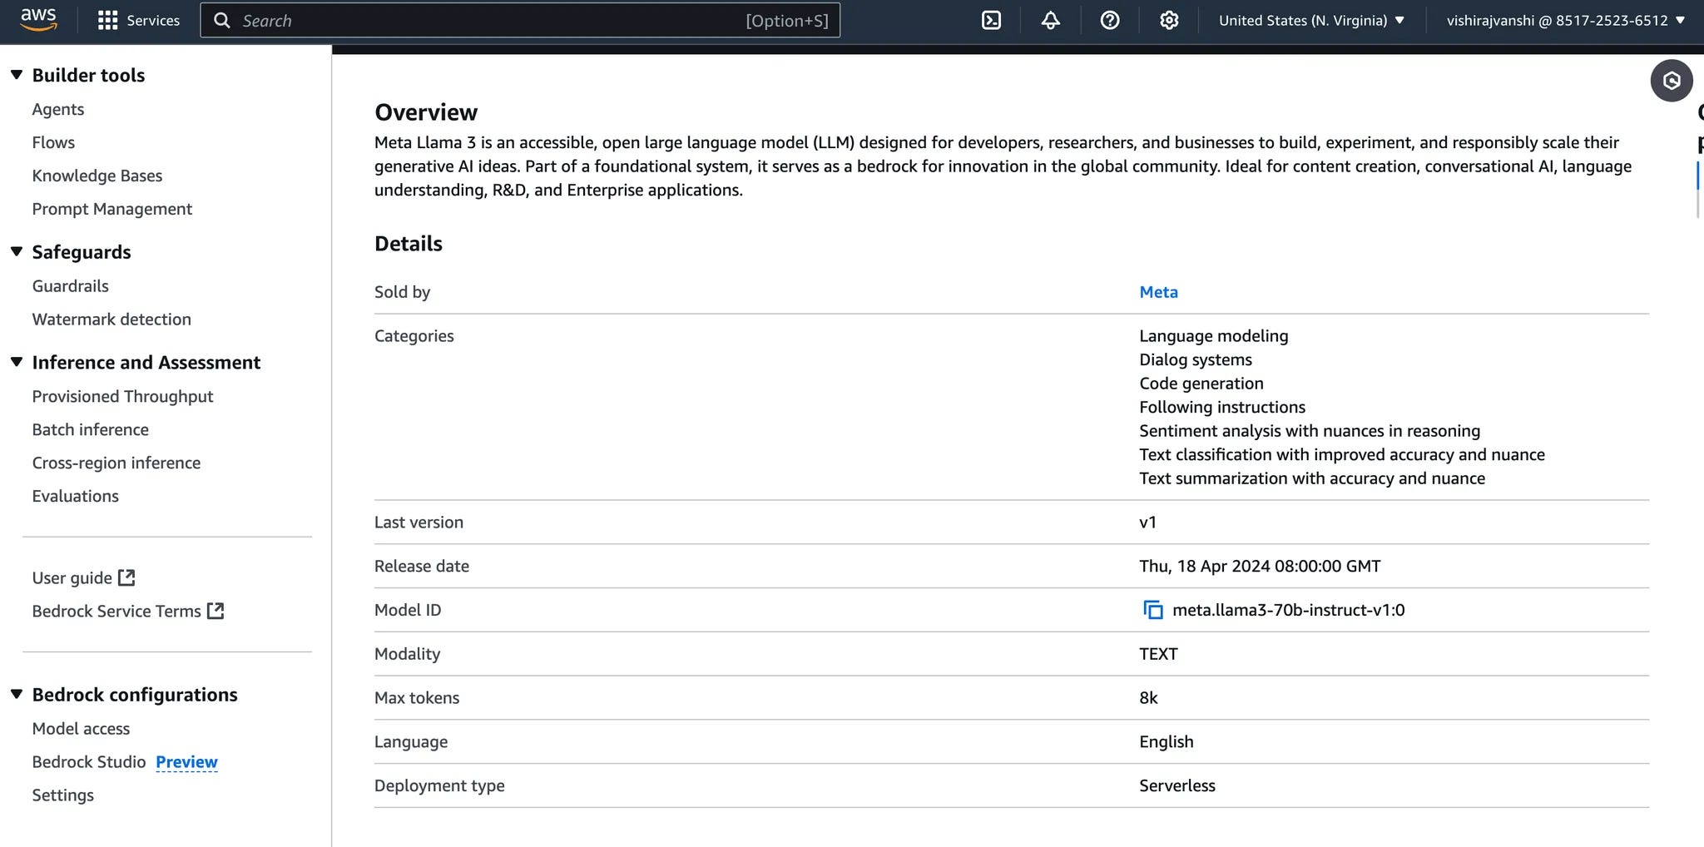Click the Language modeling category
The width and height of the screenshot is (1704, 847).
[x=1213, y=336]
